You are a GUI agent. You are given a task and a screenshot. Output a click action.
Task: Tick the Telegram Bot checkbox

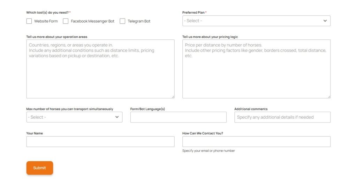pos(122,21)
